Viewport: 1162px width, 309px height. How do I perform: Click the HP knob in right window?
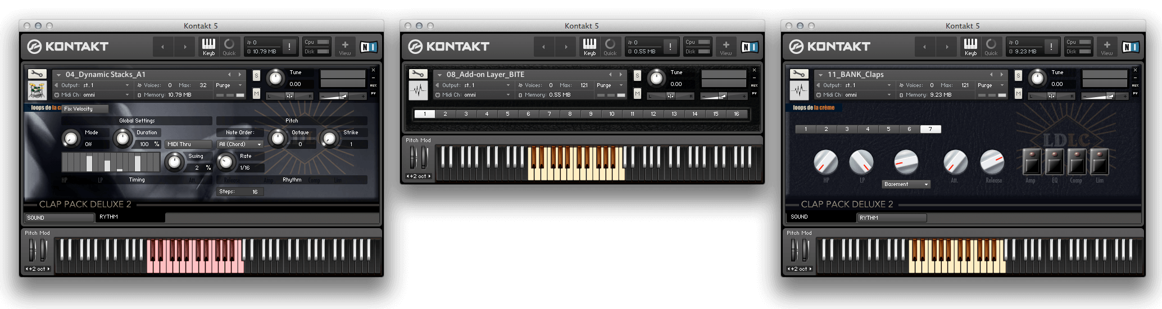(826, 162)
